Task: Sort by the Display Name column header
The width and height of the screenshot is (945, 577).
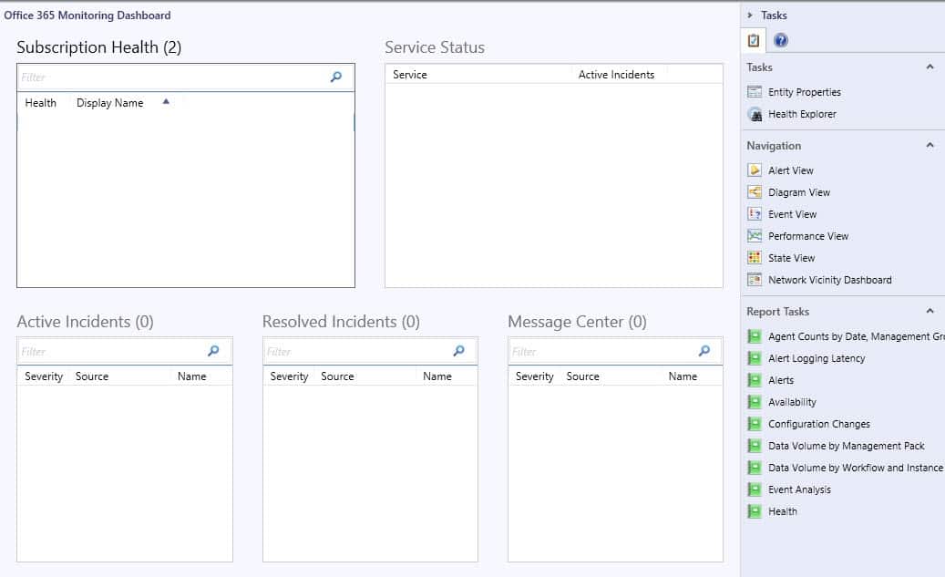Action: point(109,102)
